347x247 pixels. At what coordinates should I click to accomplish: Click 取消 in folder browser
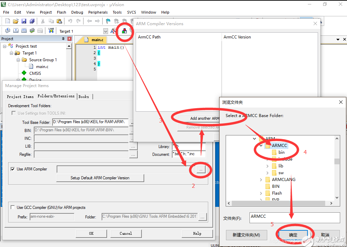[325, 235]
